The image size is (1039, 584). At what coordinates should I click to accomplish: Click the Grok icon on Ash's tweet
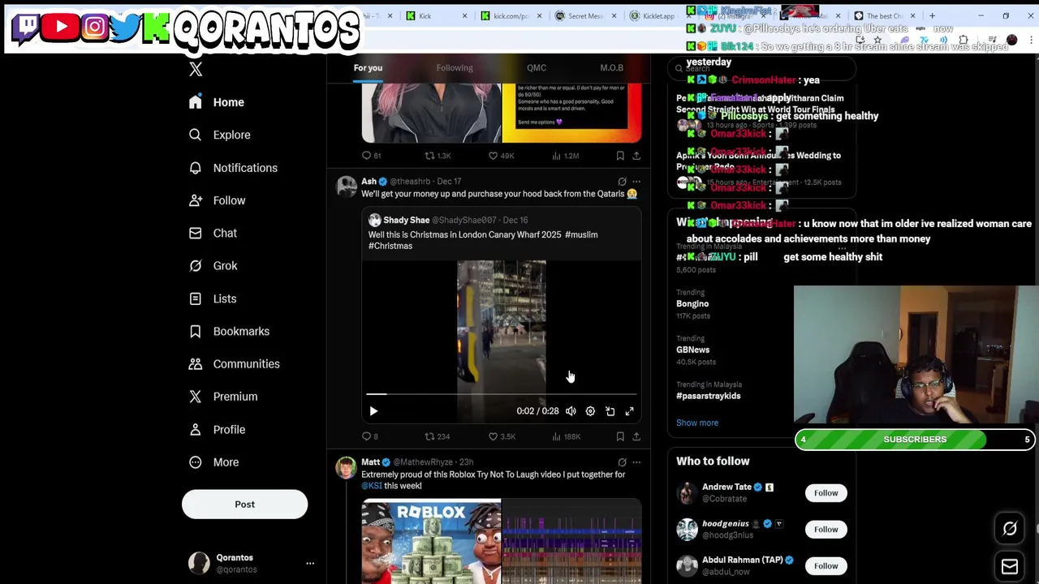622,182
